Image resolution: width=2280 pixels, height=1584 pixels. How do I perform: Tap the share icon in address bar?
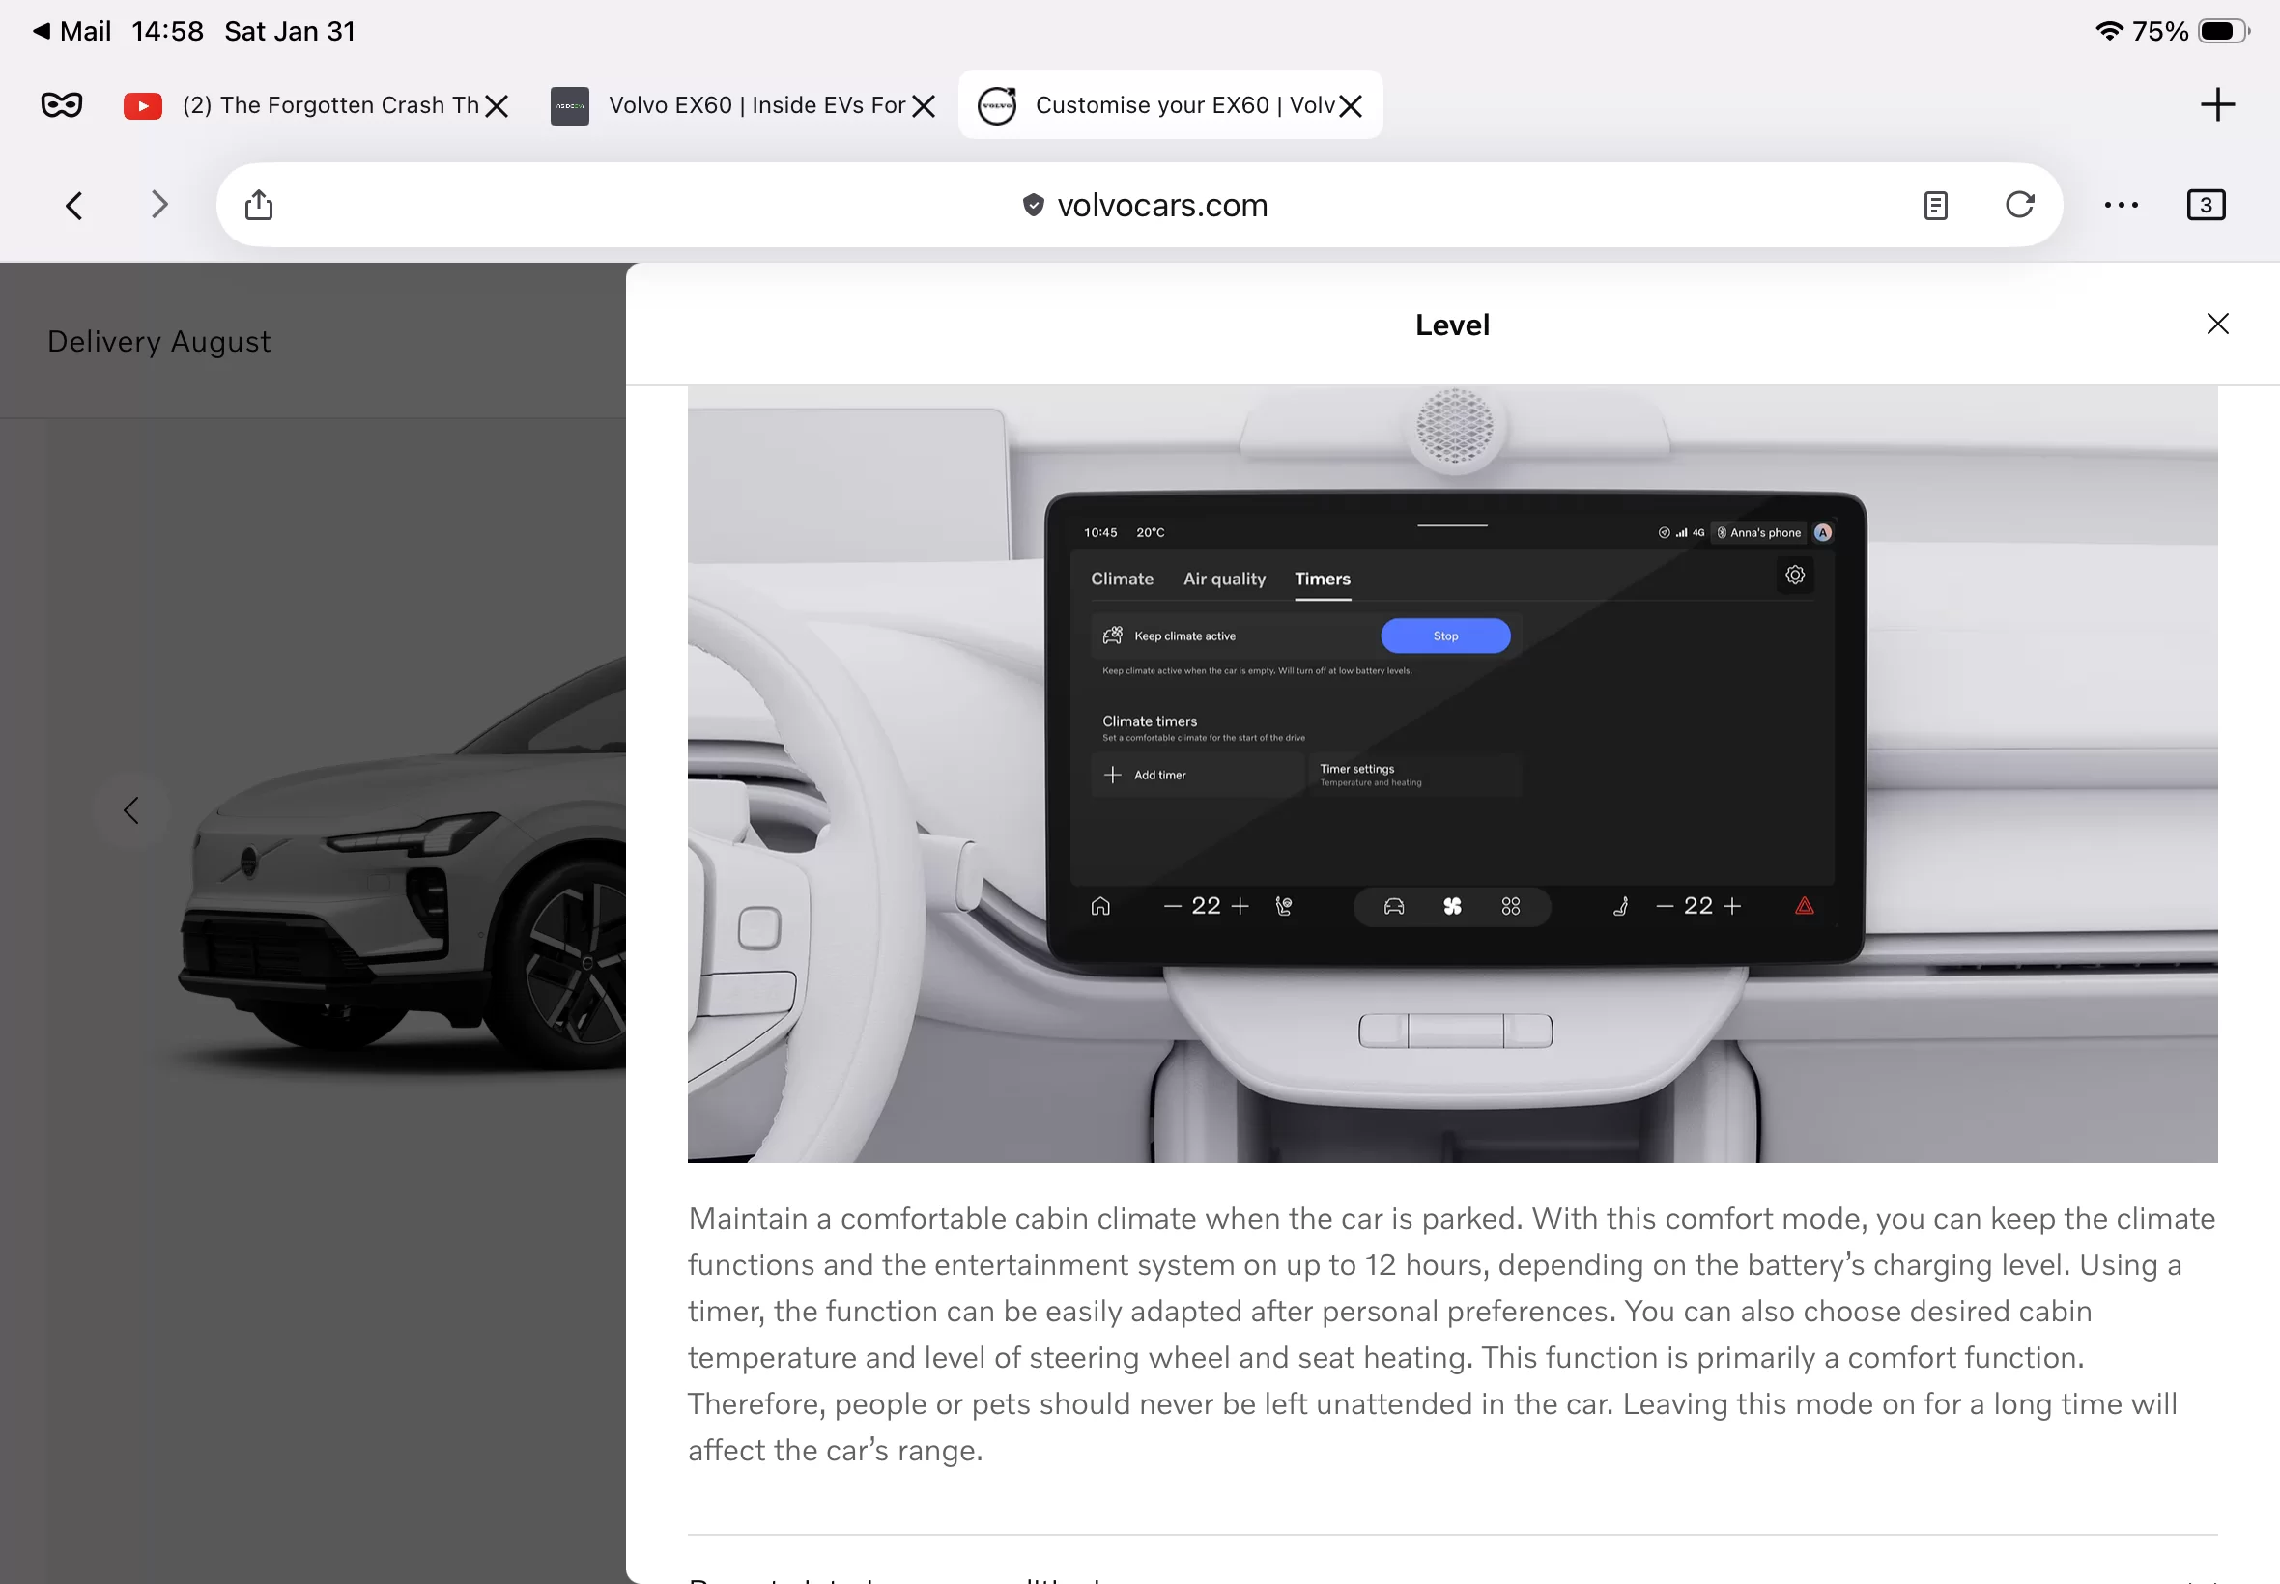[259, 206]
